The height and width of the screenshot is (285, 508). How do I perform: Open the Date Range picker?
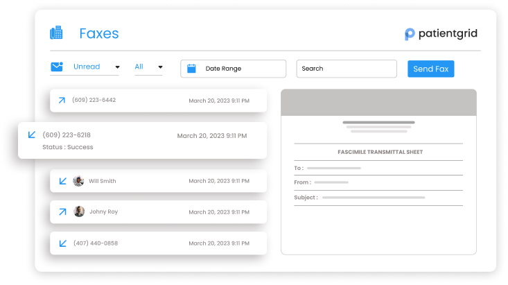234,69
